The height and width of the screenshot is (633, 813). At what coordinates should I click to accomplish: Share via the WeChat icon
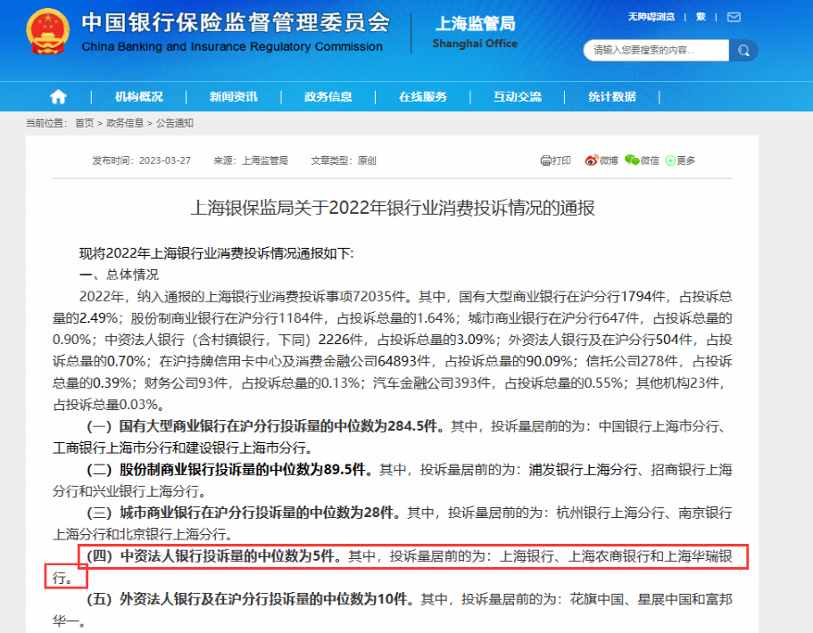pyautogui.click(x=632, y=160)
